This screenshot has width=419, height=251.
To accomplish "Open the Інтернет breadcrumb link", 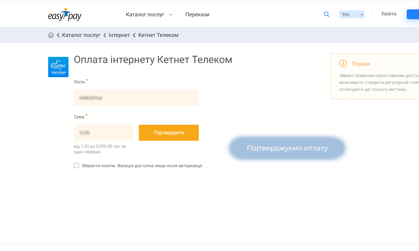I will coord(119,35).
